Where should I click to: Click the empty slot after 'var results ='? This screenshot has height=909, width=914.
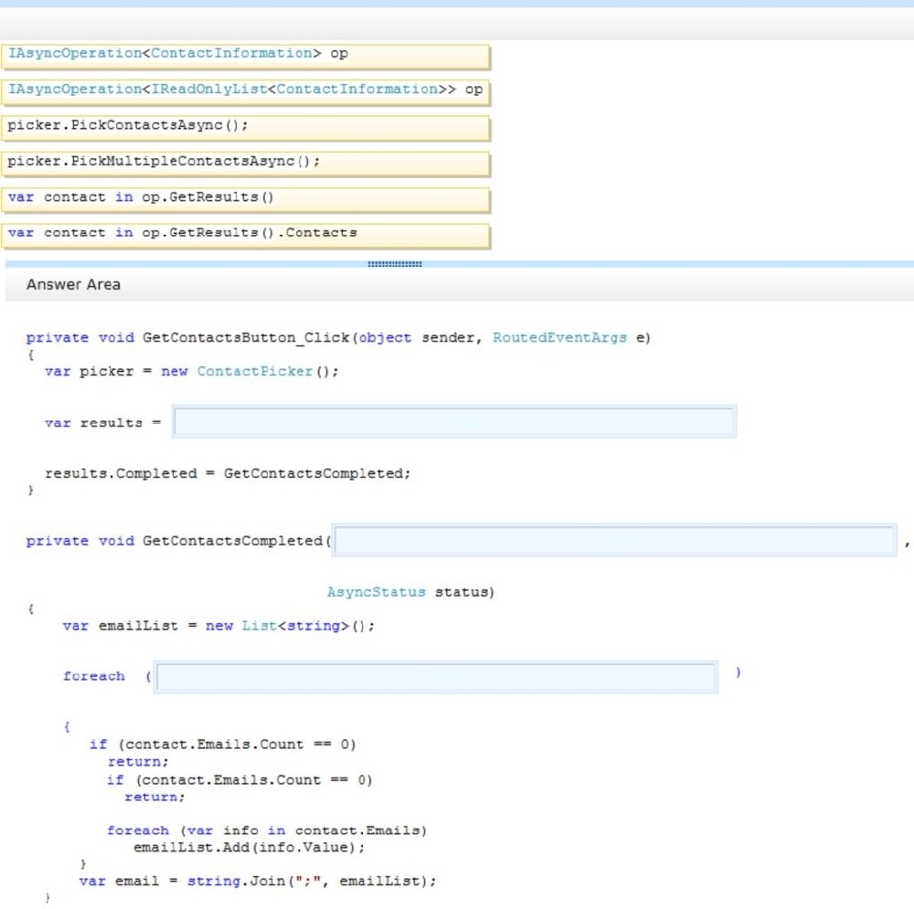point(454,422)
